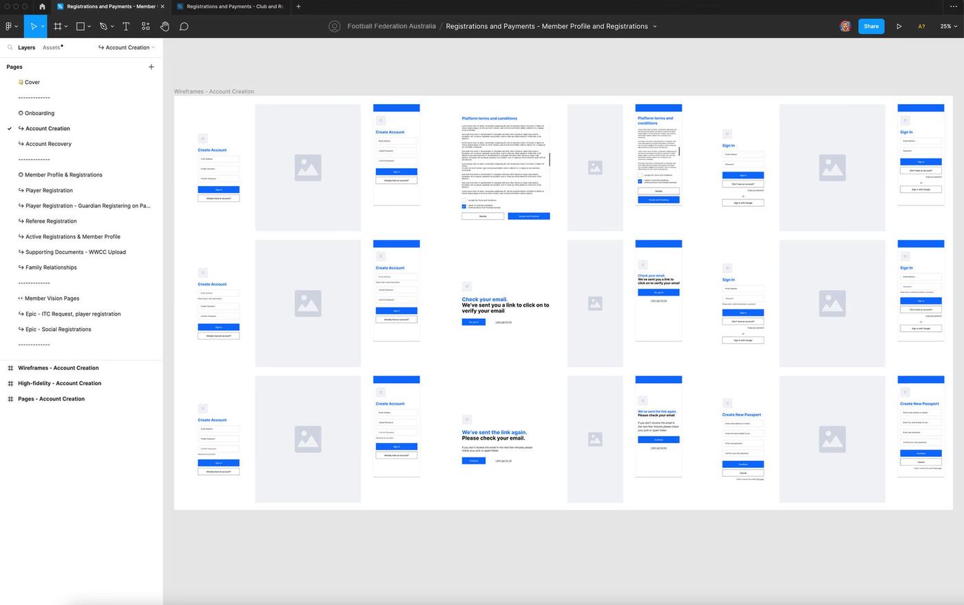Select the Hand tool
The height and width of the screenshot is (605, 964).
tap(165, 26)
